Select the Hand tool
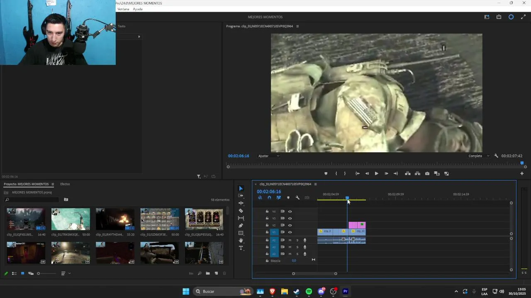531x298 pixels. pos(241,240)
